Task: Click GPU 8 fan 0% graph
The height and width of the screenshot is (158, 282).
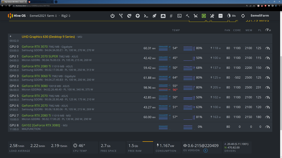Action: coord(189,127)
